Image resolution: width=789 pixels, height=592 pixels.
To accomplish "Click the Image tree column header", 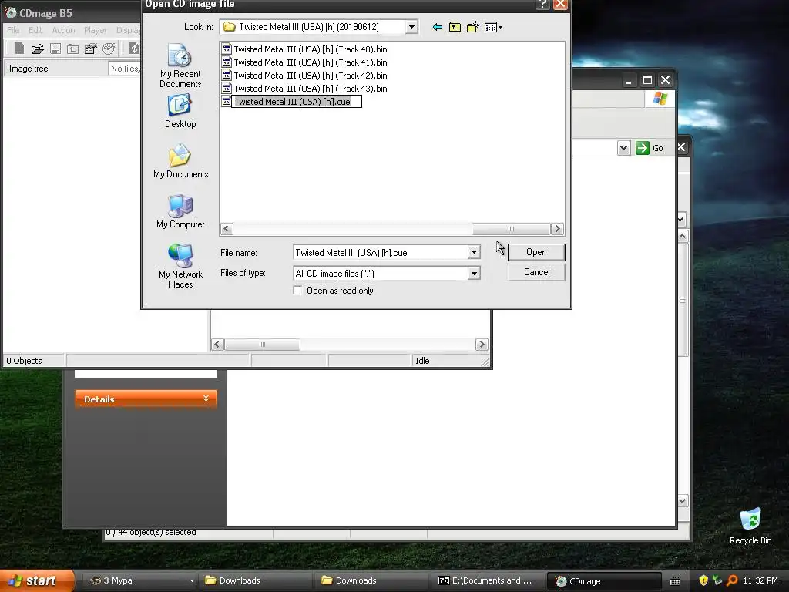I will tap(55, 69).
